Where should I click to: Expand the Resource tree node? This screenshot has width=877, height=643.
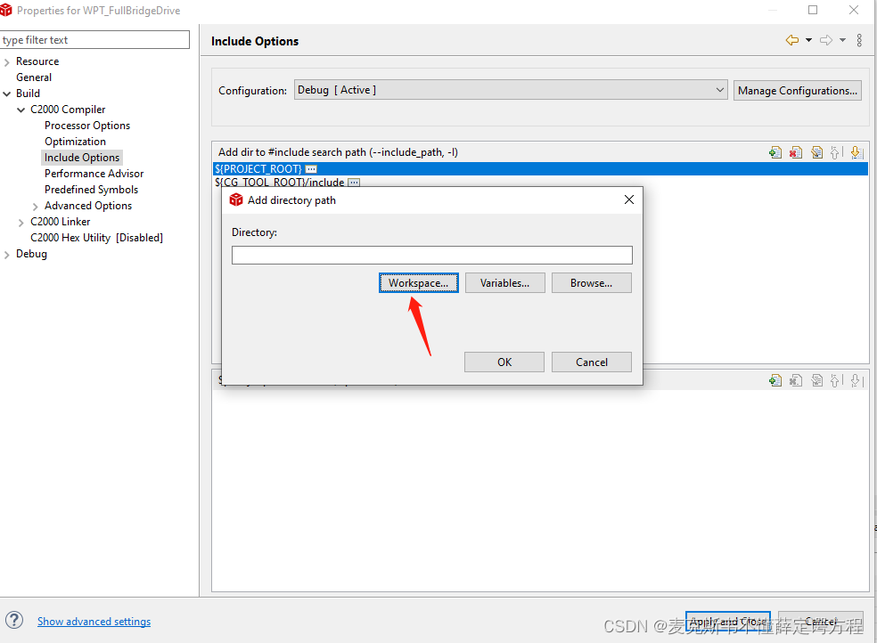tap(7, 62)
